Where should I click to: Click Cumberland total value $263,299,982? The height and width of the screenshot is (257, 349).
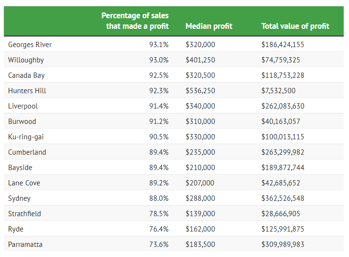(x=283, y=152)
